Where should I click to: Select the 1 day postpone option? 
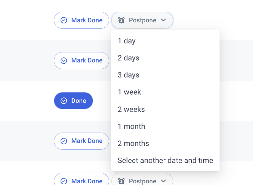click(x=165, y=41)
